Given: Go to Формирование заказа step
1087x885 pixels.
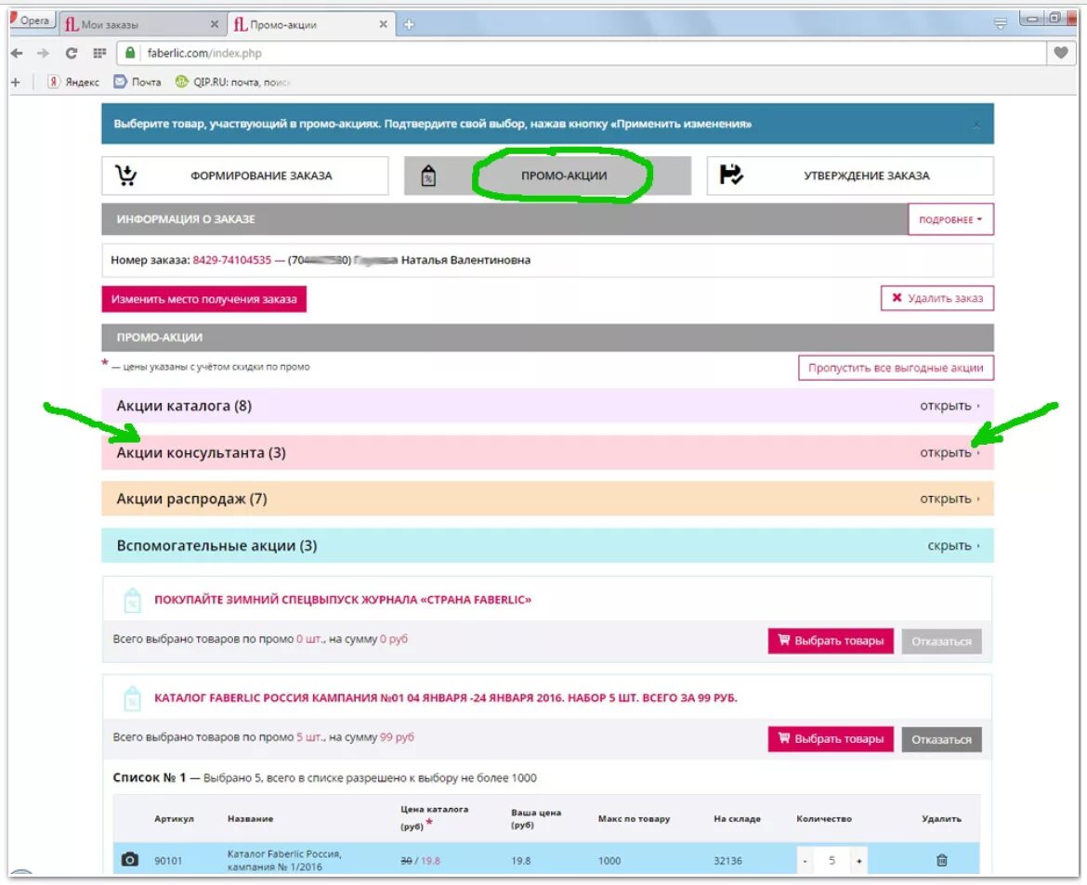Looking at the screenshot, I should 244,176.
